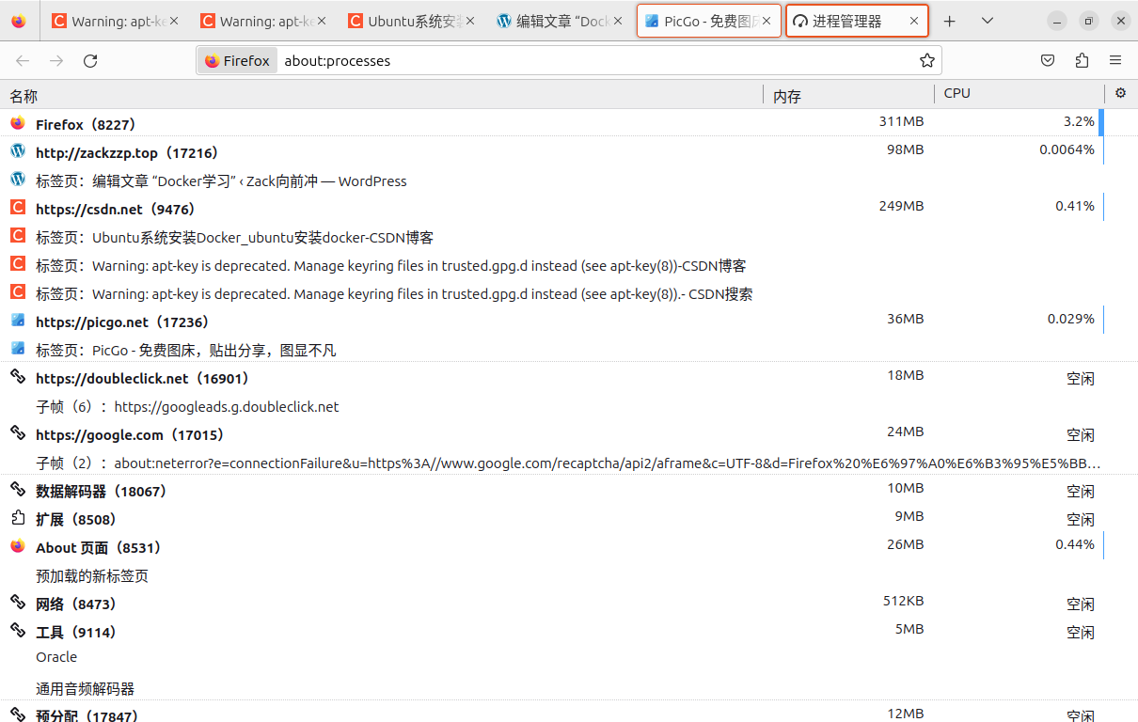Click 空闲 in the 网络 (8473) row
The width and height of the screenshot is (1138, 722).
pos(1081,604)
